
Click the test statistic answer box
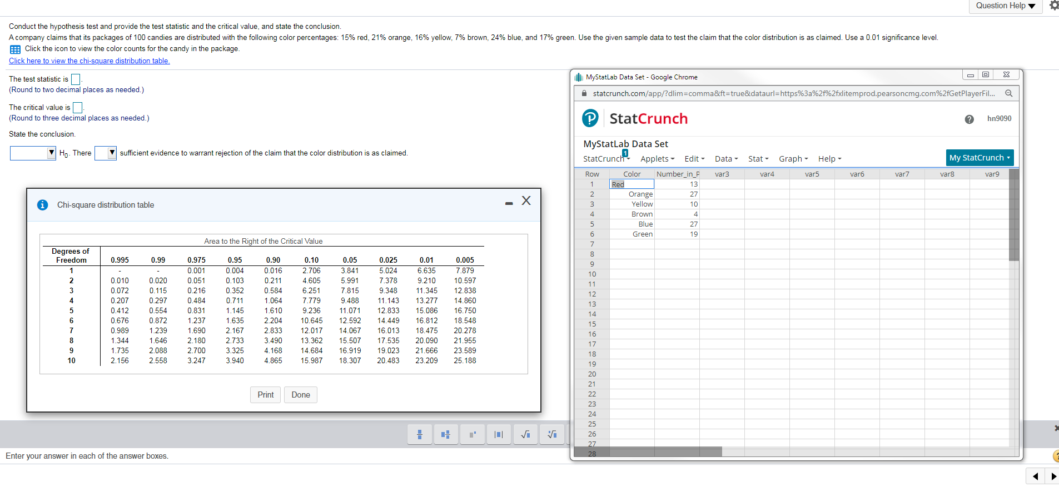[x=76, y=79]
